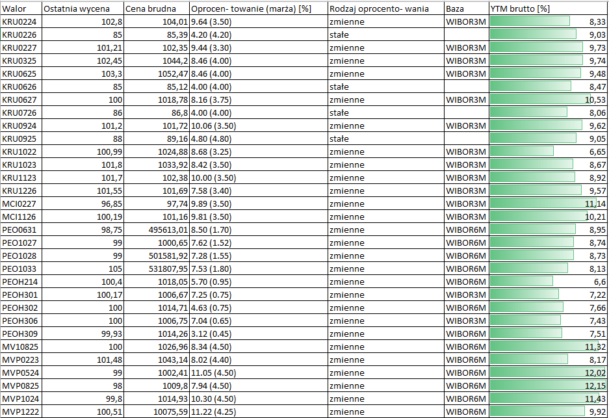Screen dimensions: 609x418
Task: Click the KRU0226 cell
Action: click(21, 34)
